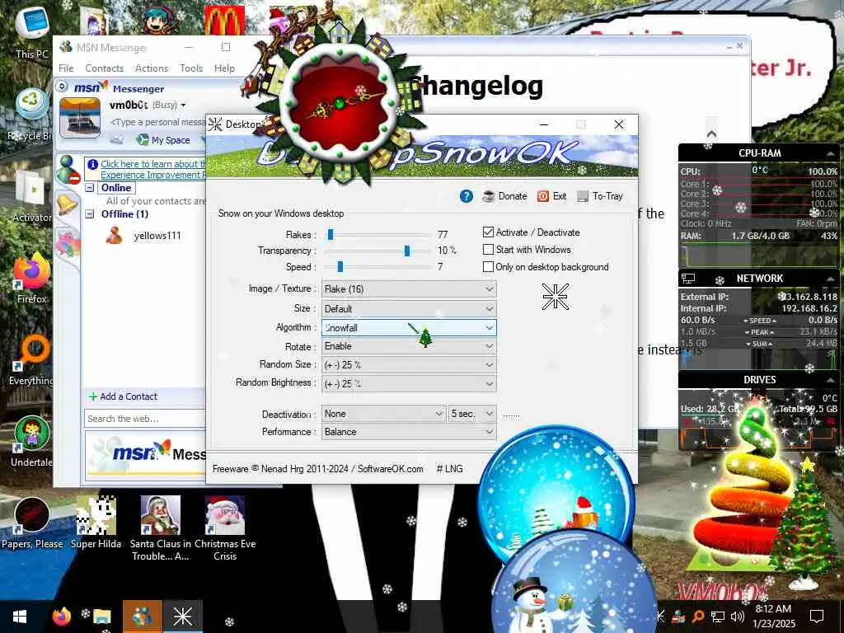Collapse the Online contacts group
The image size is (844, 633).
click(x=90, y=188)
